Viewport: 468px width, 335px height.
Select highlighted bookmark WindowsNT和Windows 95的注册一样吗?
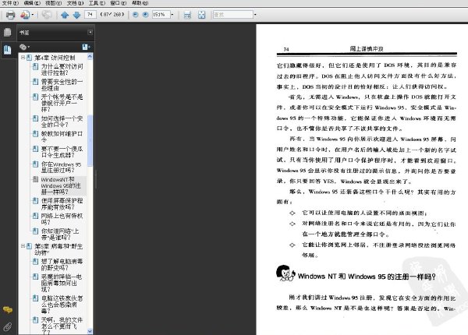(x=61, y=185)
